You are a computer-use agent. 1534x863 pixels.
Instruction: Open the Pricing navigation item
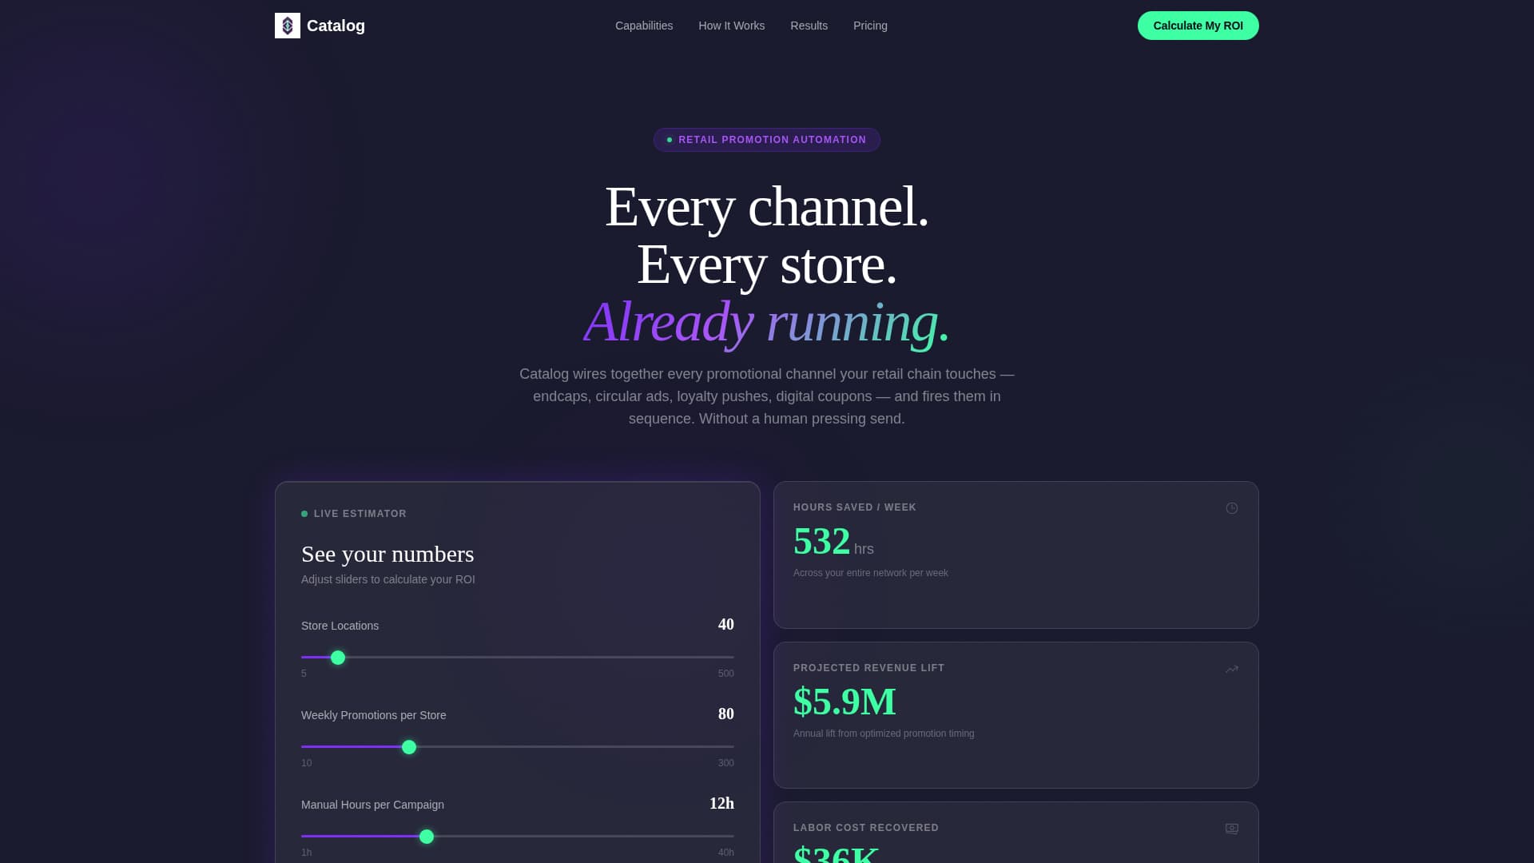870,26
